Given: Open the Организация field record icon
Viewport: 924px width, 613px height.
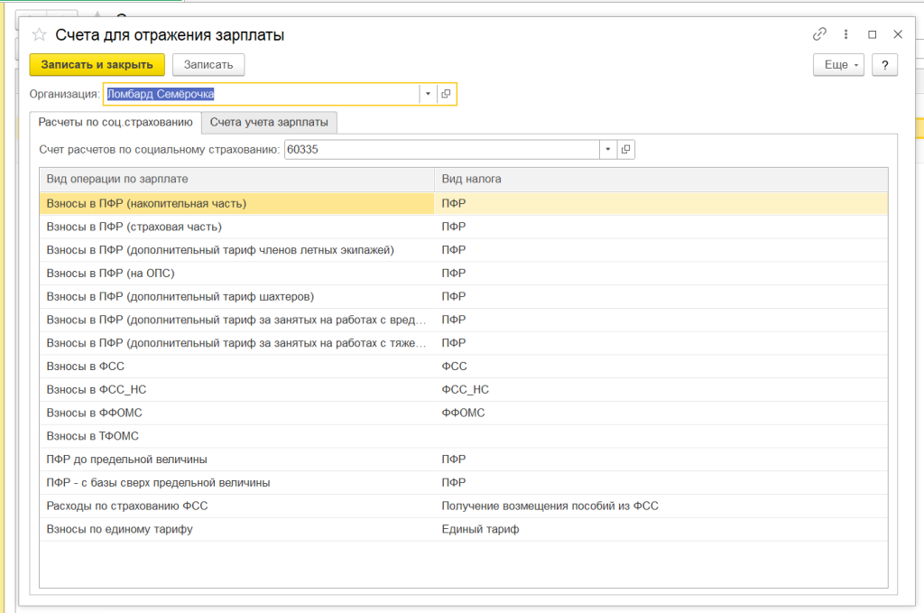Looking at the screenshot, I should (x=447, y=94).
